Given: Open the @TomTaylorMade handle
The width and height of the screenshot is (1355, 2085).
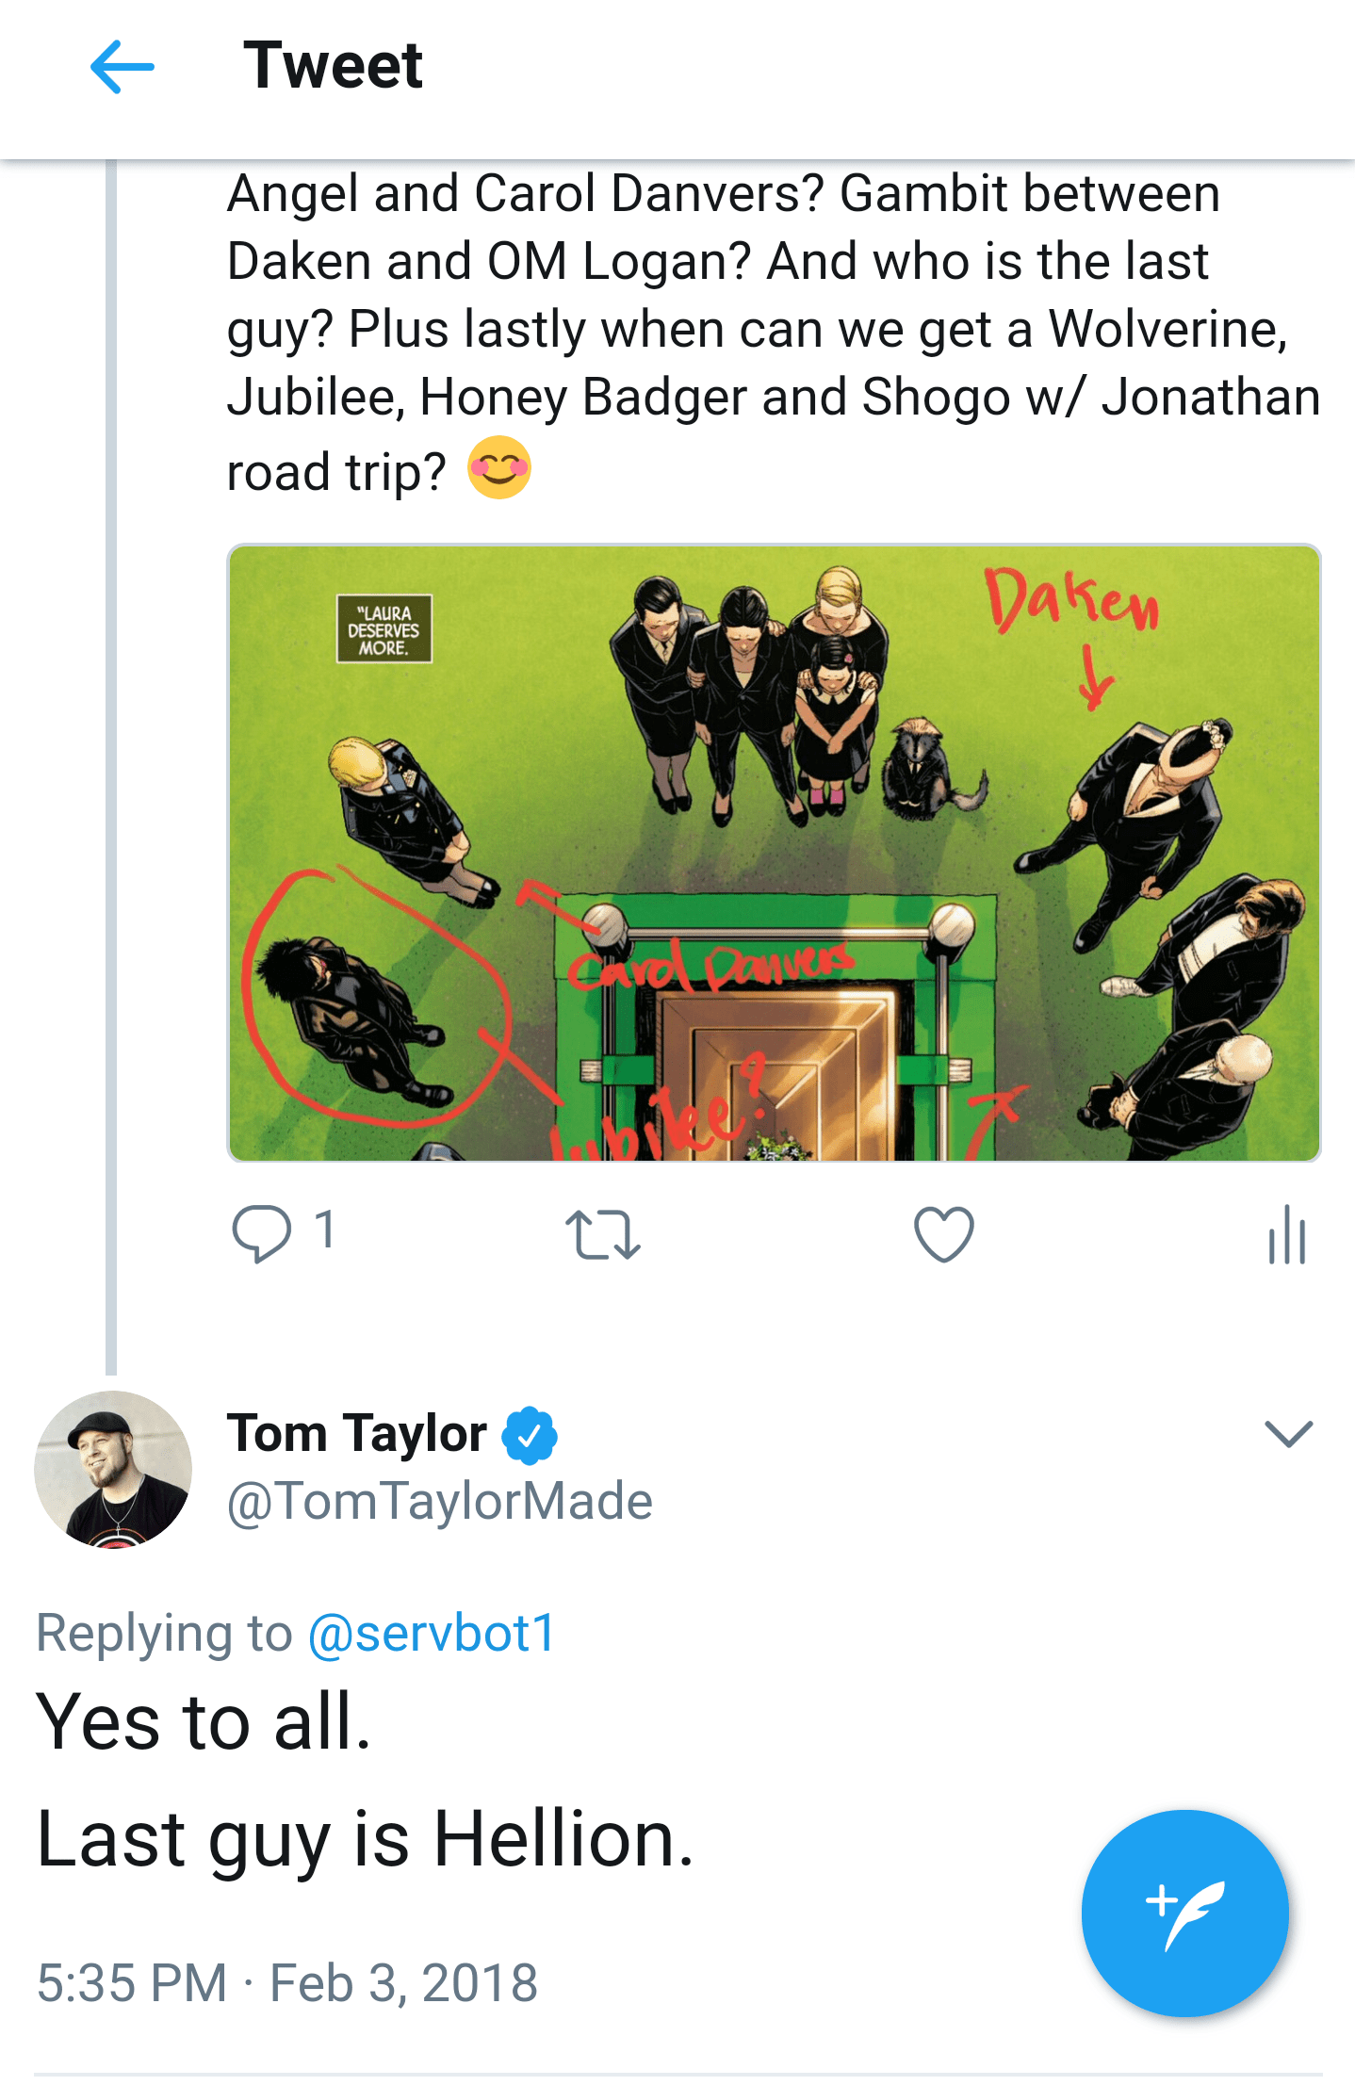Looking at the screenshot, I should [439, 1501].
